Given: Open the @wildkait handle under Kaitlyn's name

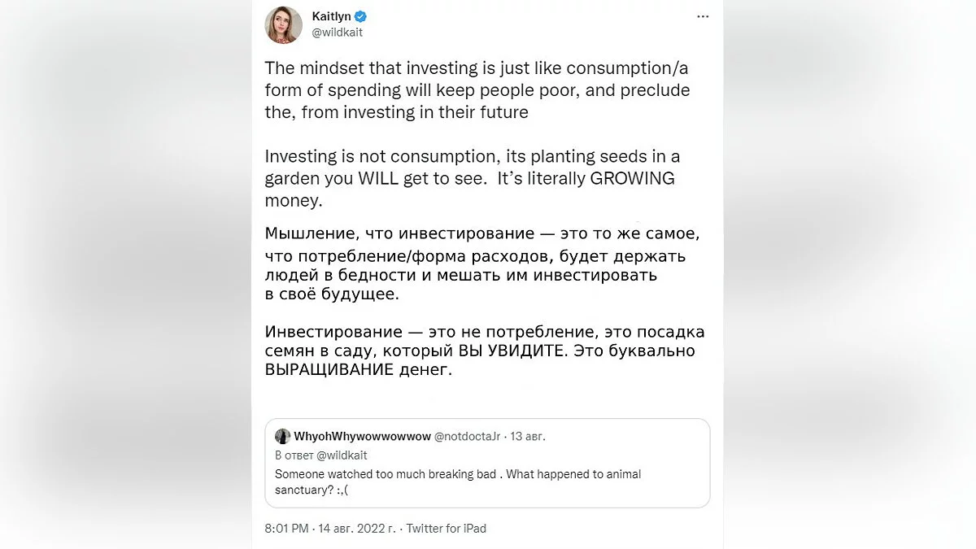Looking at the screenshot, I should tap(337, 33).
